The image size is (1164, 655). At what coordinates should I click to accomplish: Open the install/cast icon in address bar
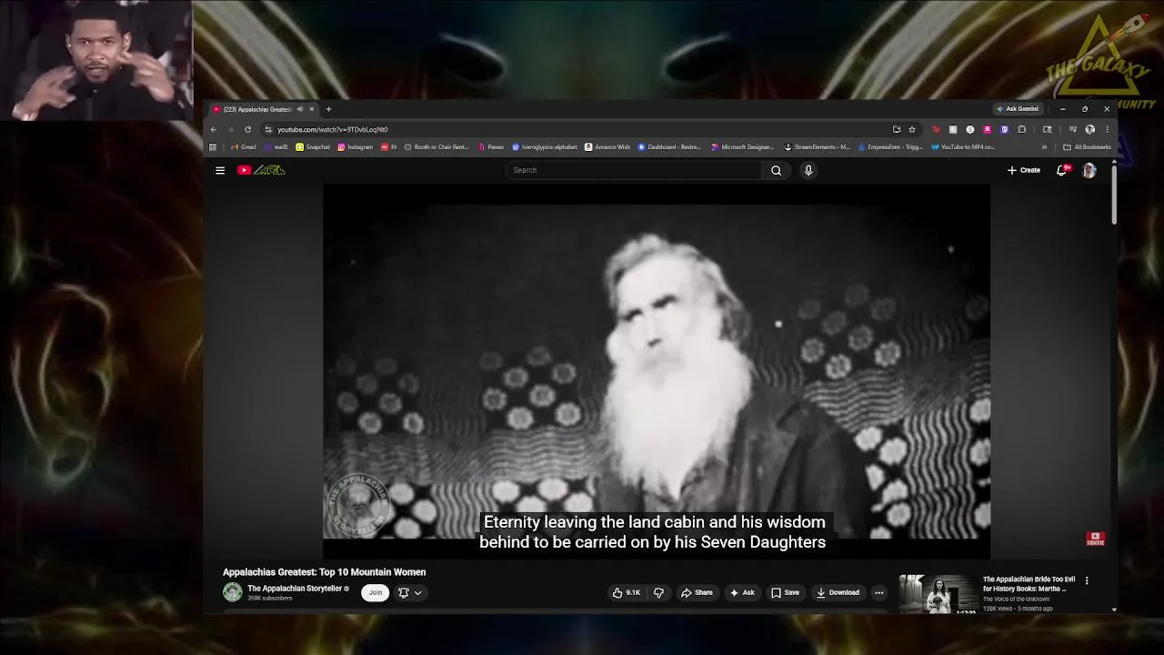[897, 129]
